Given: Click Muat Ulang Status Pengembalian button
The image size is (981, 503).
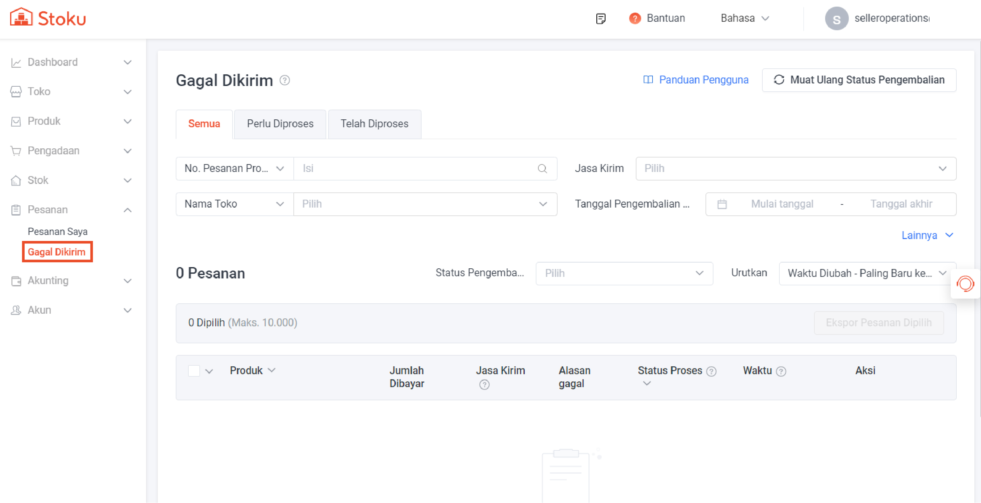Looking at the screenshot, I should click(x=859, y=80).
